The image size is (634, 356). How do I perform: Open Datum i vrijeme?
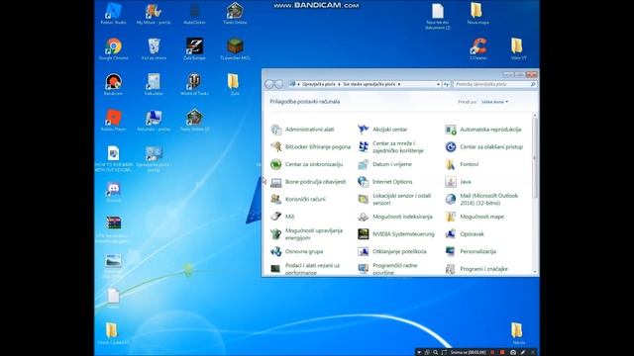pyautogui.click(x=384, y=164)
